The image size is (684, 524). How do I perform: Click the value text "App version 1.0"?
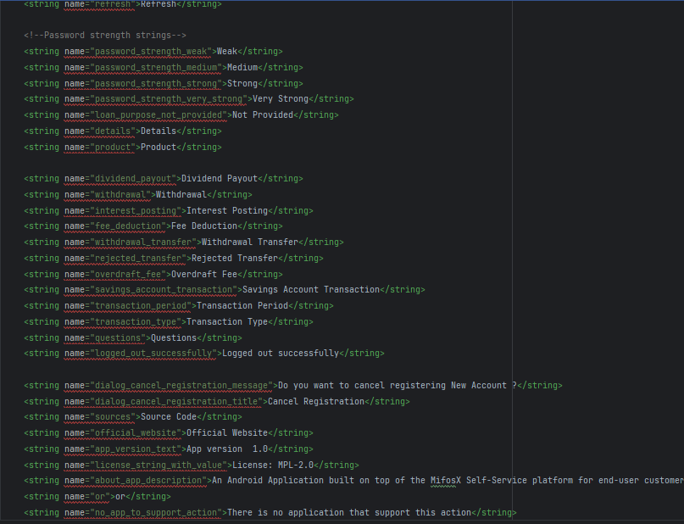227,449
